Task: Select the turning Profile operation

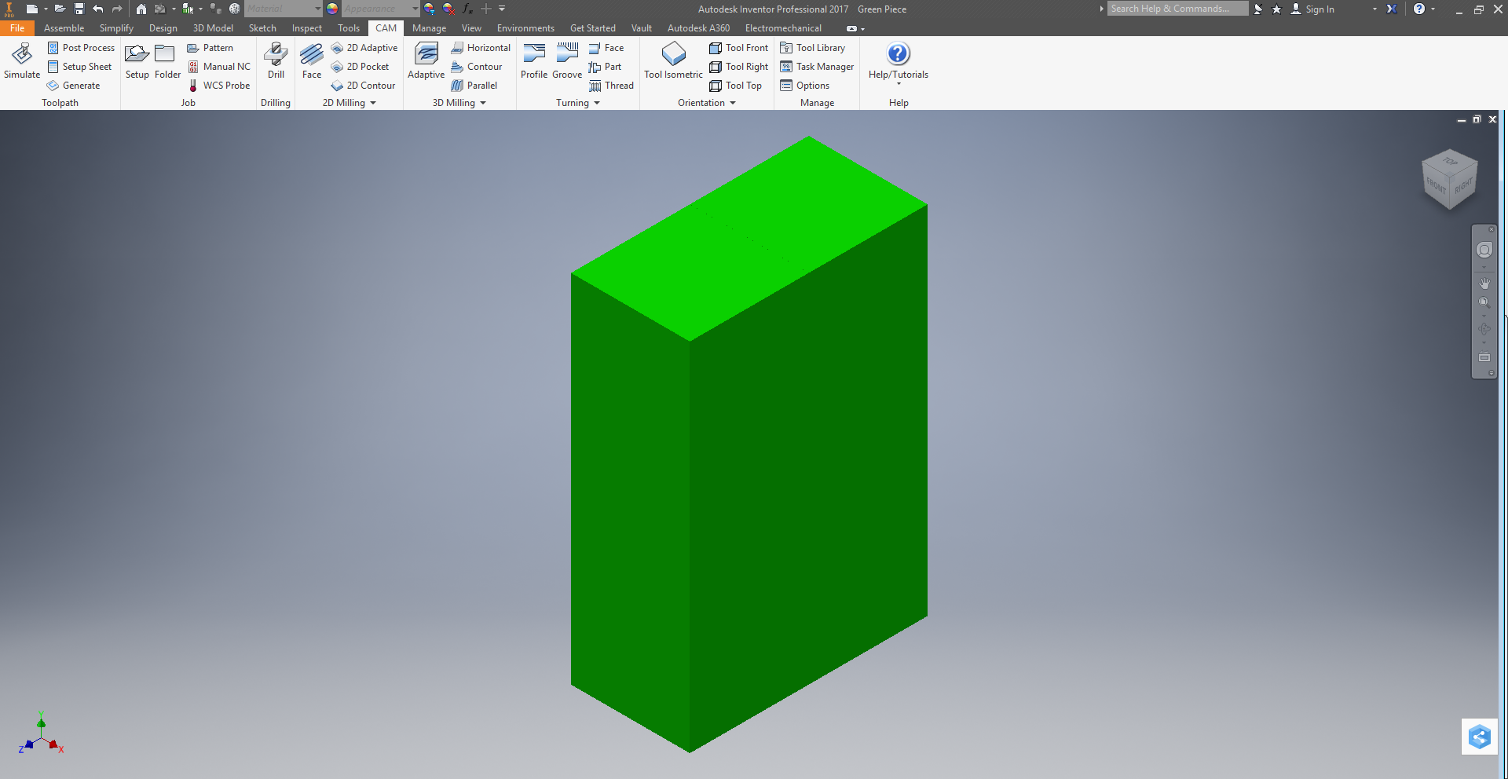Action: click(x=534, y=60)
